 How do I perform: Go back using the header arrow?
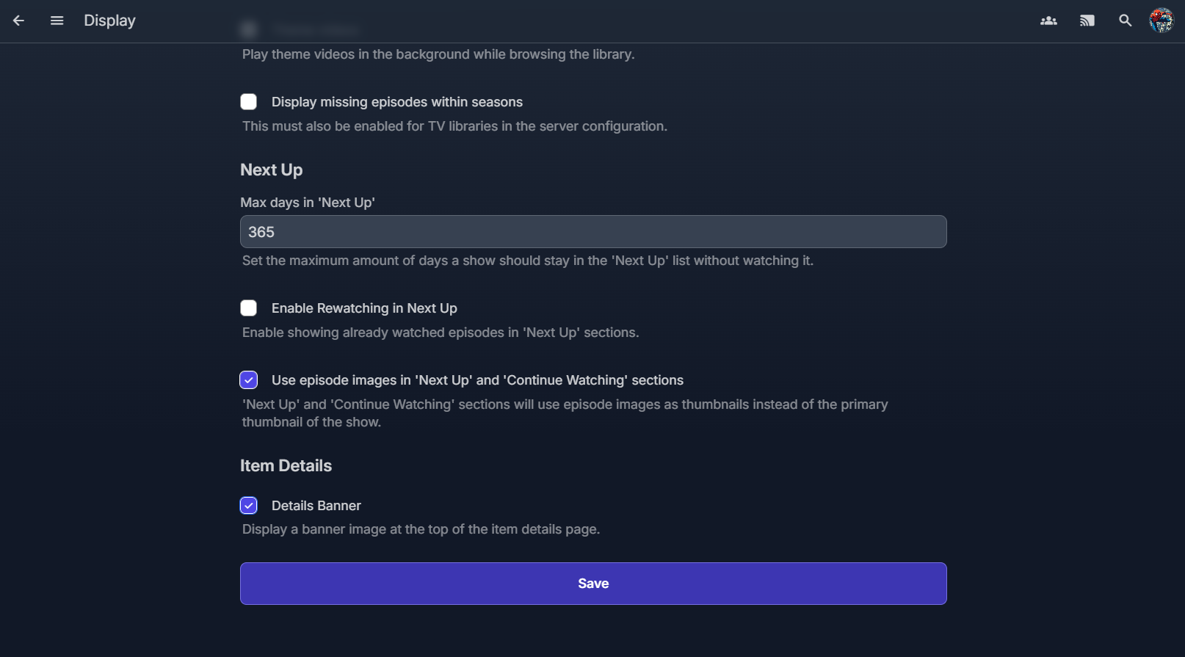19,21
